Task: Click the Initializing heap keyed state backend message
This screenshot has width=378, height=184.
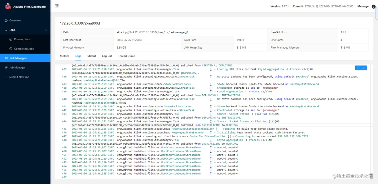Action: (261, 133)
